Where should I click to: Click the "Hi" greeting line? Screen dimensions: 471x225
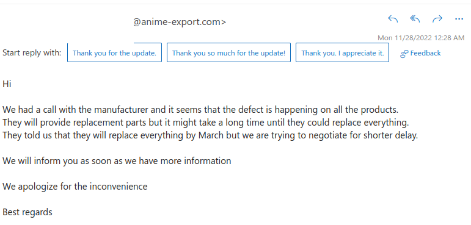tap(7, 84)
